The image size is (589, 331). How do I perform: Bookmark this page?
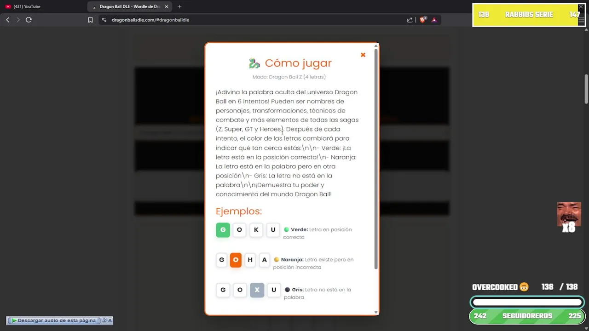coord(90,20)
